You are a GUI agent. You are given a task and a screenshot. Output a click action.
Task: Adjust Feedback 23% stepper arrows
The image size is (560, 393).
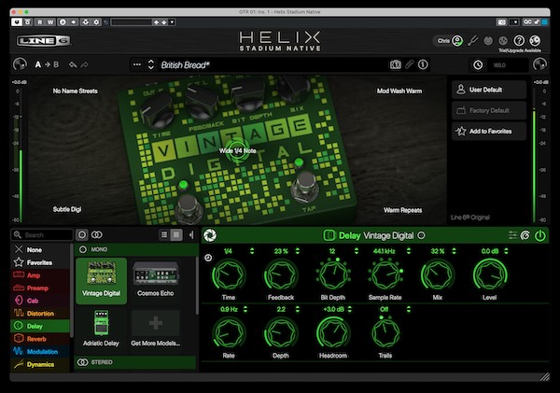[x=297, y=251]
